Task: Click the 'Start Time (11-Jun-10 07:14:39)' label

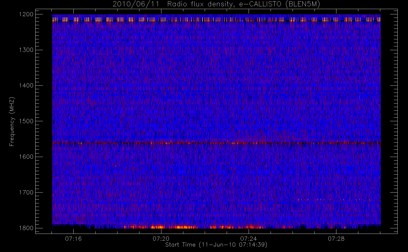Action: point(216,245)
